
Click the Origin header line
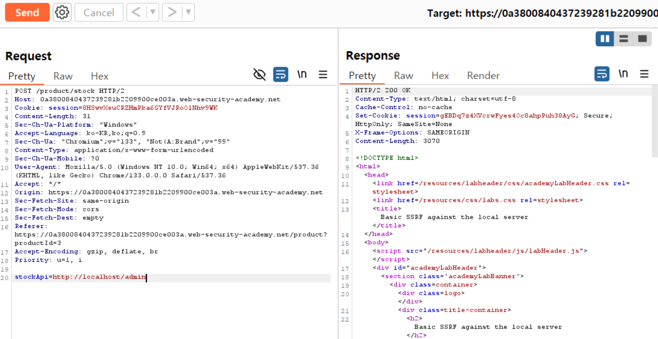pyautogui.click(x=169, y=192)
